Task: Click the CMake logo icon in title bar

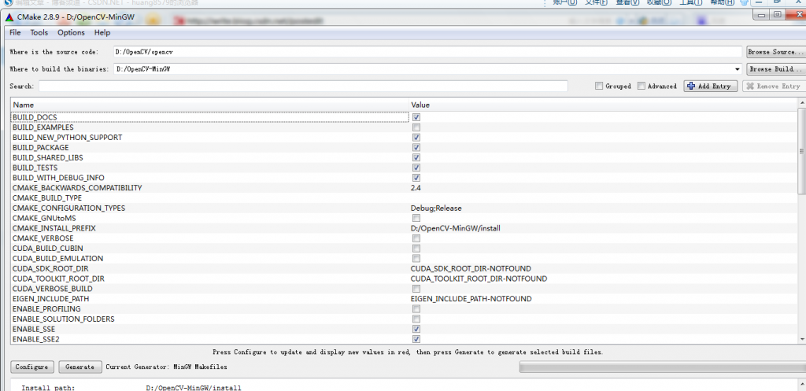Action: coord(9,17)
